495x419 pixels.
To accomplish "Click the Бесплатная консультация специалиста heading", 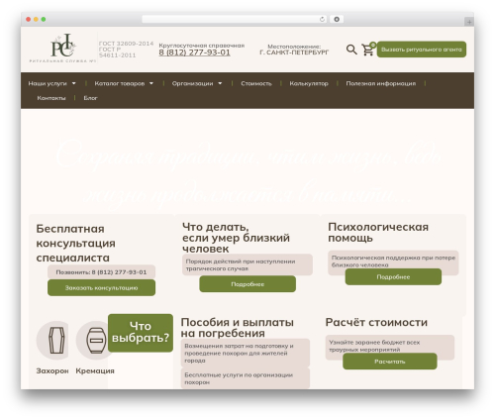I will (x=76, y=243).
